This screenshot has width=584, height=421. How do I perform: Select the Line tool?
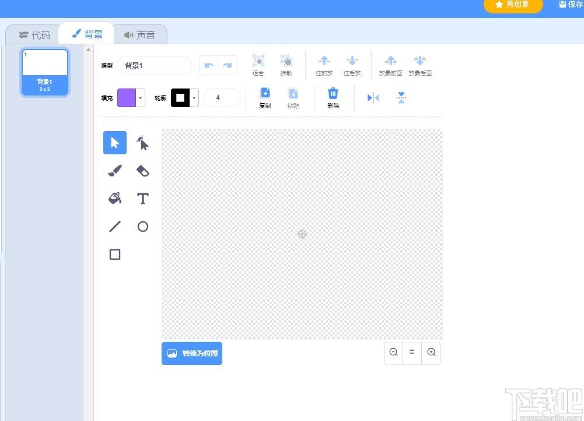click(x=115, y=227)
